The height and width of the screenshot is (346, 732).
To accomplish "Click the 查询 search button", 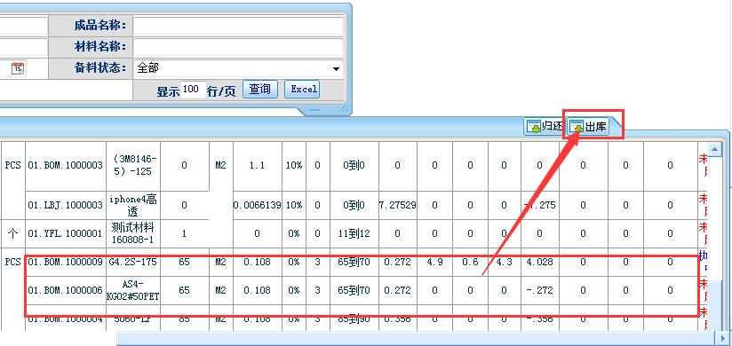I will 260,89.
